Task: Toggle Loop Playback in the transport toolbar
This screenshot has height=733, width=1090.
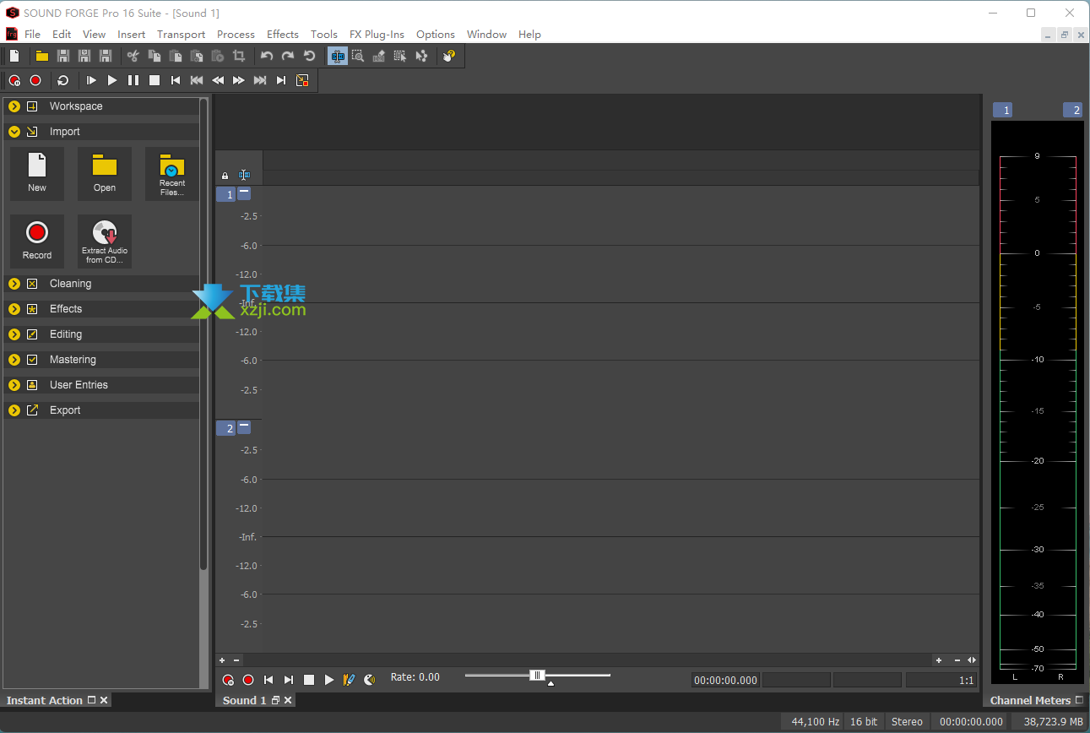Action: coord(63,80)
